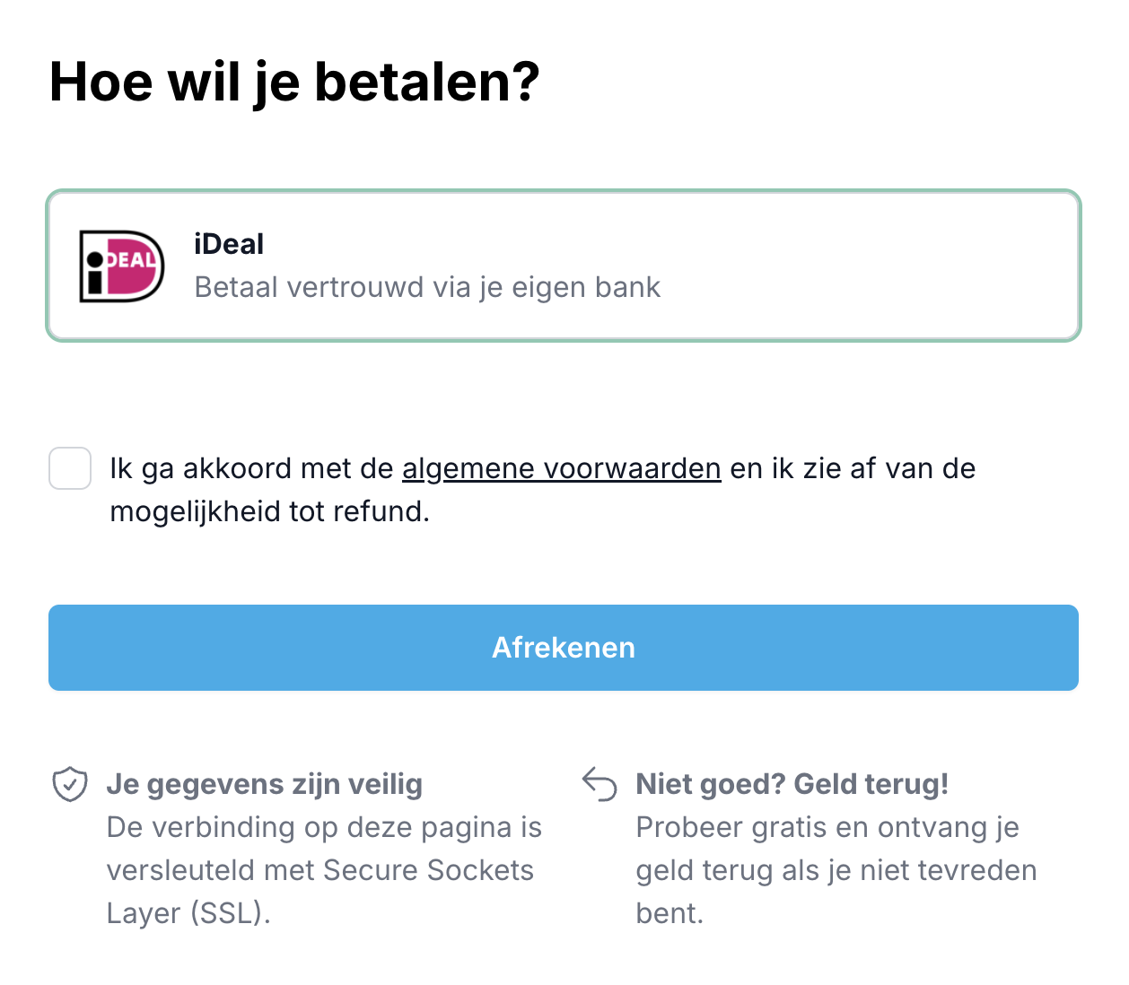Click the pink iDeal logo icon
Viewport: 1129px width, 985px height.
pos(122,266)
